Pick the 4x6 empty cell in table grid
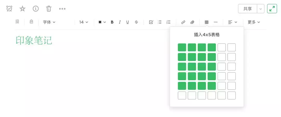 pyautogui.click(x=212, y=95)
